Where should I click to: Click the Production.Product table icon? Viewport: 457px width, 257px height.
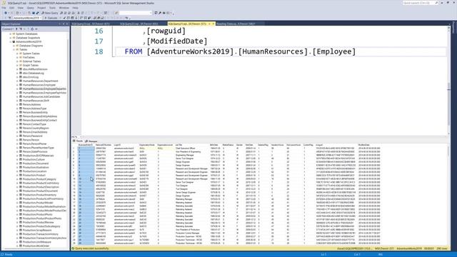pyautogui.click(x=21, y=175)
